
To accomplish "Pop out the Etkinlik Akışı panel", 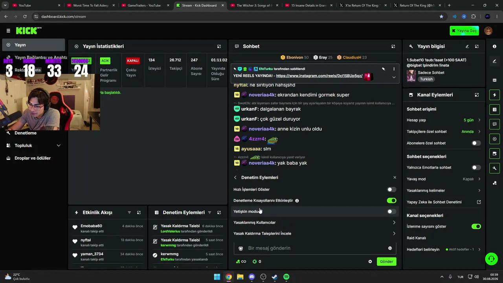I will tap(139, 213).
